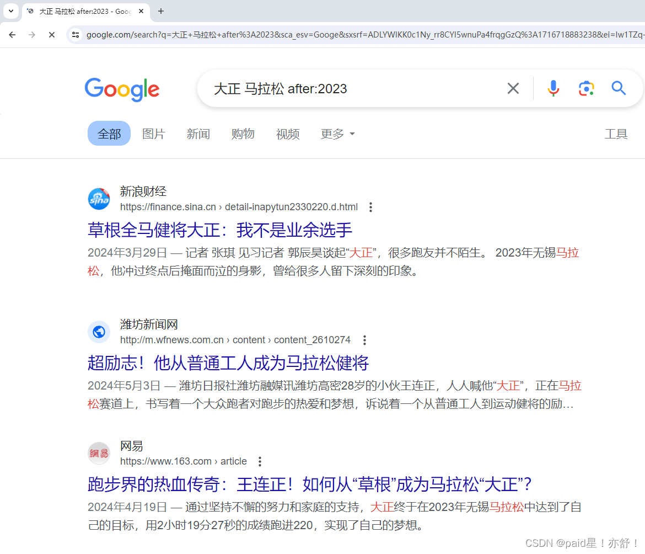645x554 pixels.
Task: Open the 工具 search tools
Action: pos(616,134)
